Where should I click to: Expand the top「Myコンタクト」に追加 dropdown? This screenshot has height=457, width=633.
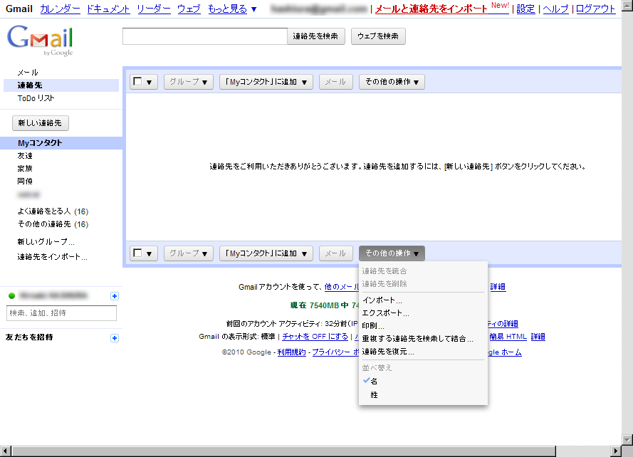coord(266,82)
